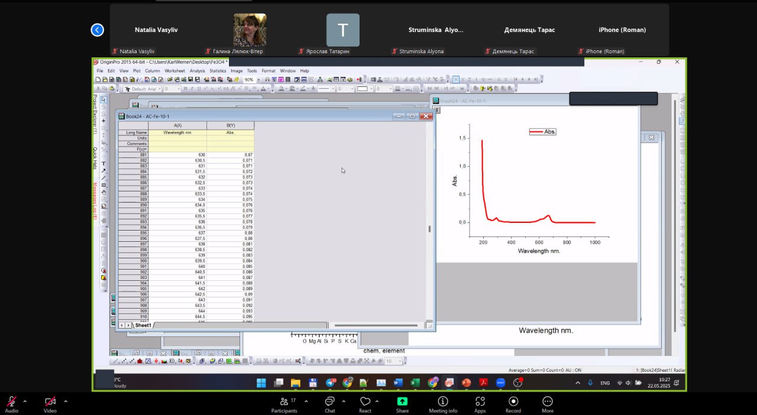Viewport: 757px width, 415px height.
Task: Click the ENG language indicator
Action: pos(605,383)
